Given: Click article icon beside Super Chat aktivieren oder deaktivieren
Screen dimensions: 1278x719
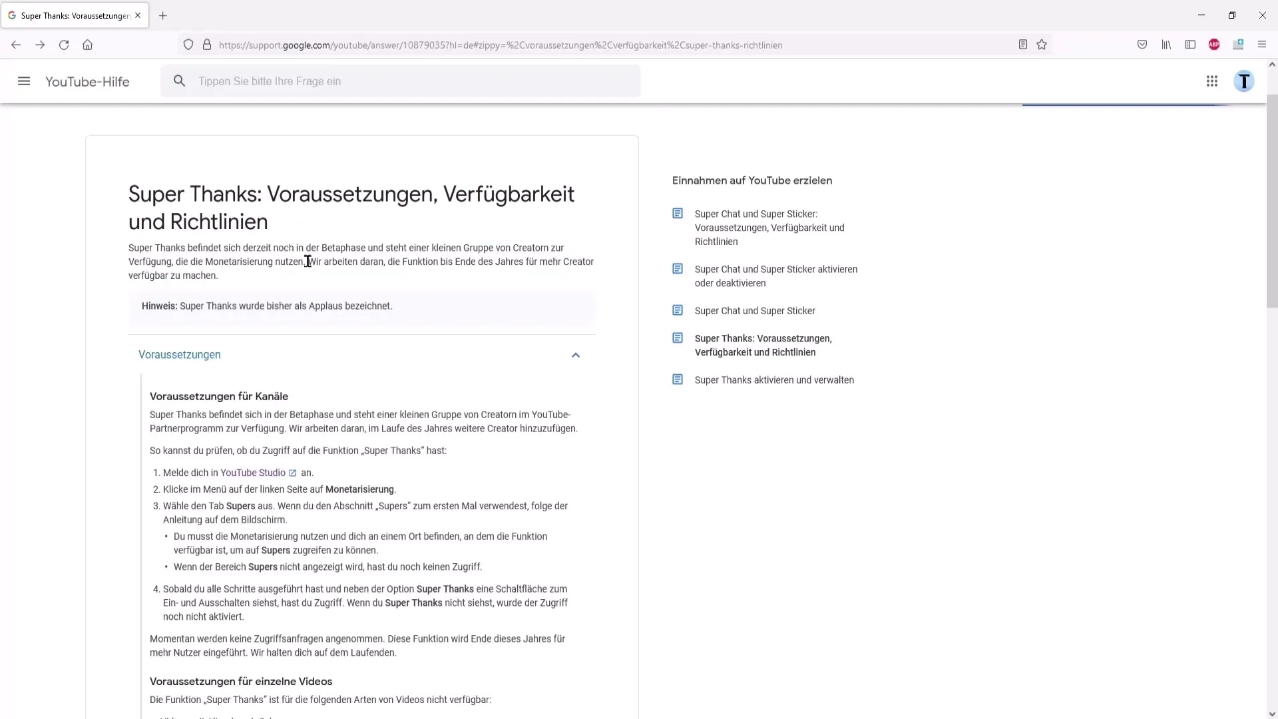Looking at the screenshot, I should [678, 269].
